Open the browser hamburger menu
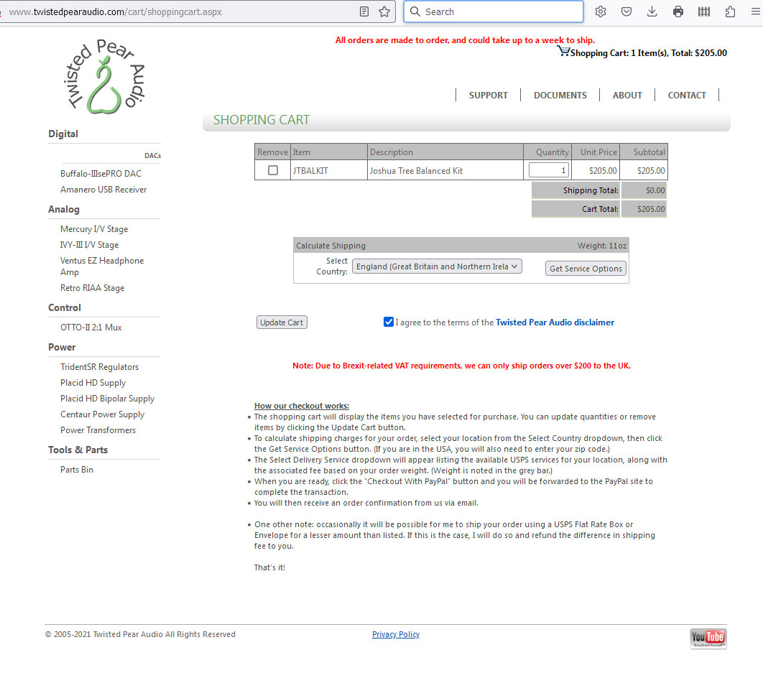Image resolution: width=763 pixels, height=678 pixels. pos(755,11)
